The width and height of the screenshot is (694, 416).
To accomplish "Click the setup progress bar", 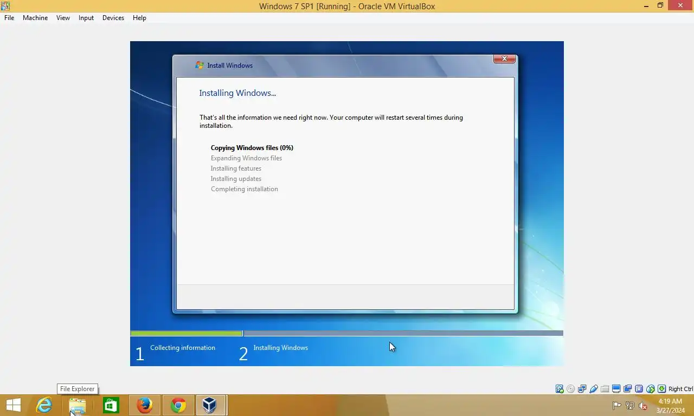I will pyautogui.click(x=346, y=333).
